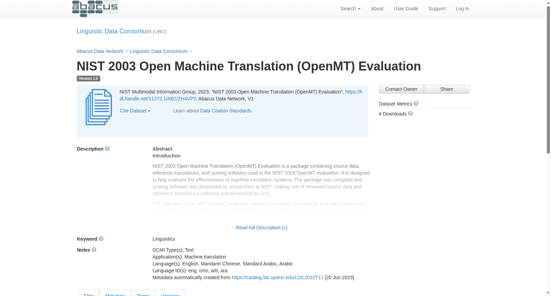Click the Abacus logo

(95, 8)
